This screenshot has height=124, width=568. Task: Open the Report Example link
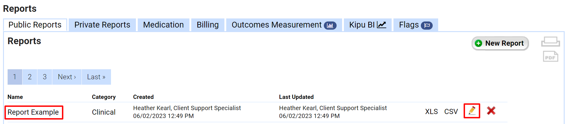click(x=33, y=112)
